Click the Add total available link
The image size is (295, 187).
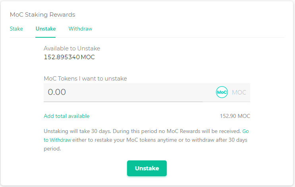pos(66,116)
